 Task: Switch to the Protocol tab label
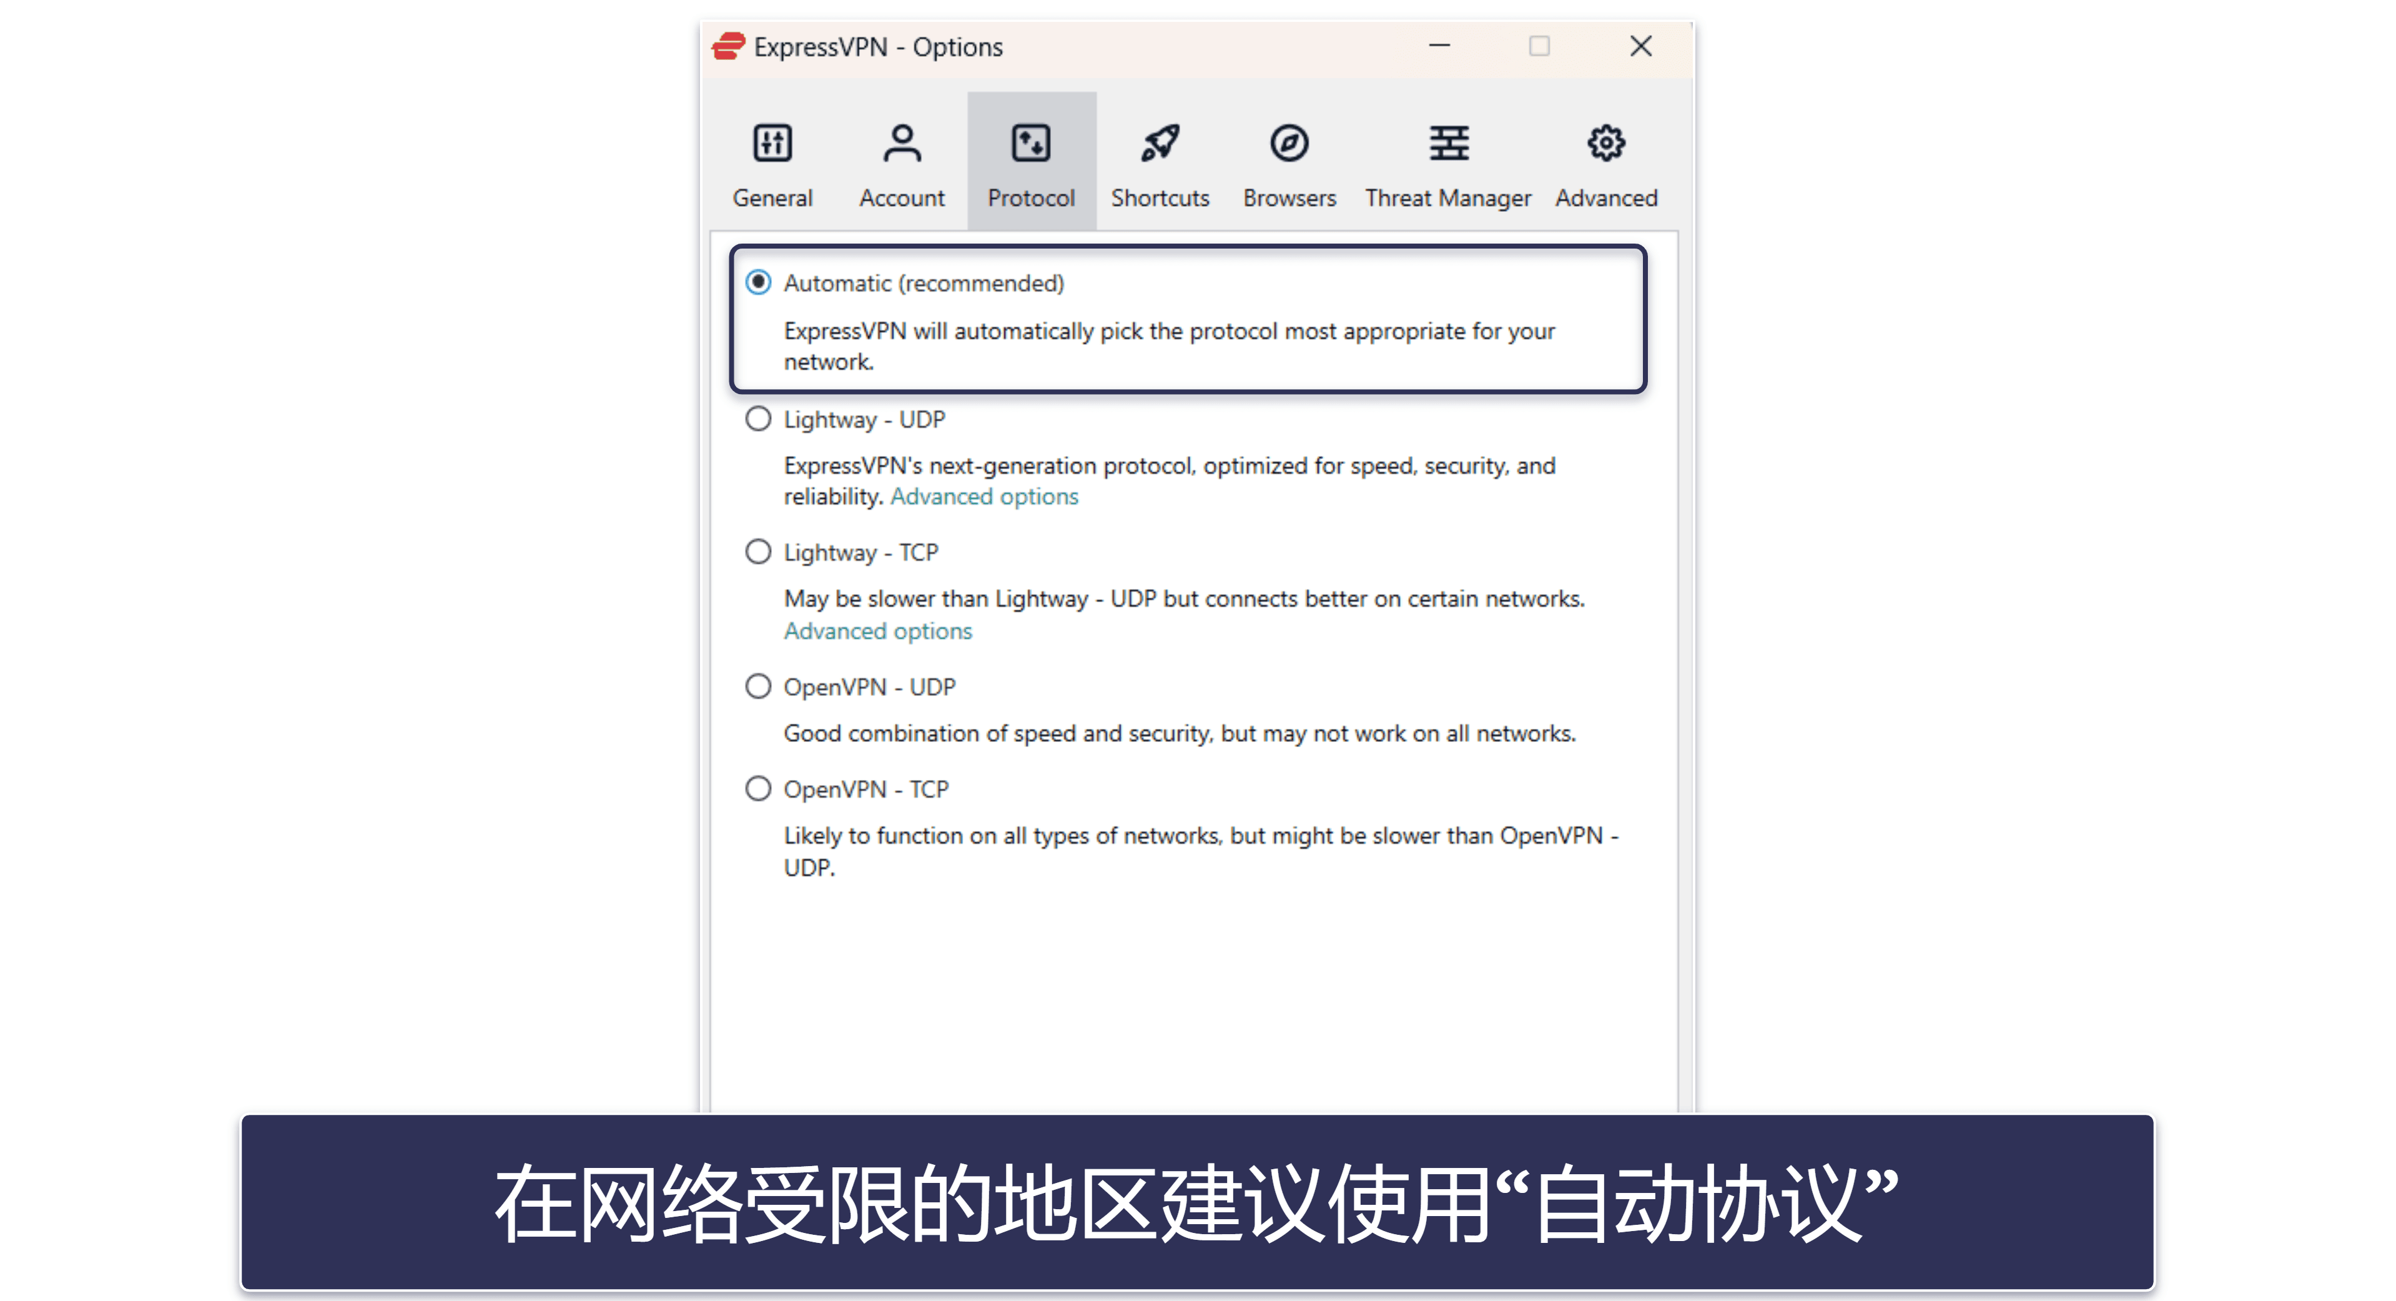(x=1030, y=198)
